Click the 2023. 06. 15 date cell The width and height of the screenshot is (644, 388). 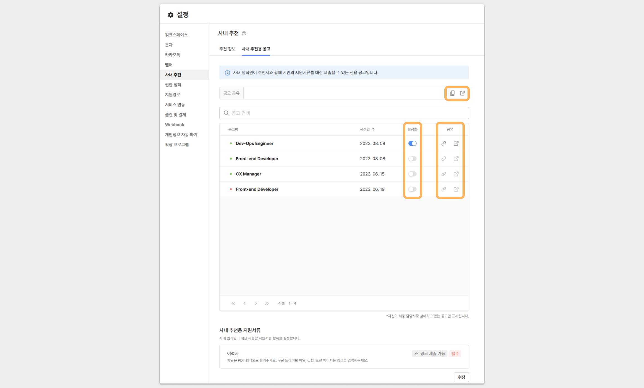coord(372,174)
